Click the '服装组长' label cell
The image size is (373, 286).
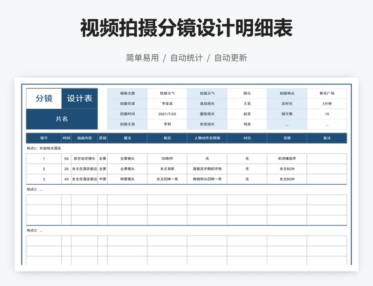tap(207, 114)
